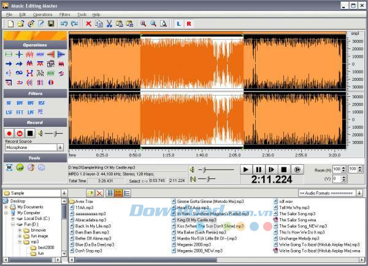Open the Tools menu
This screenshot has height=266, width=368.
82,15
